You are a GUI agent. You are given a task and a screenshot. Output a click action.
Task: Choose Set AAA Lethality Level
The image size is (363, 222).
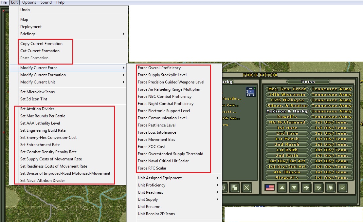point(40,123)
